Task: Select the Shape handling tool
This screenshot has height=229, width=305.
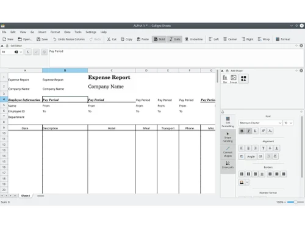Action: tap(228, 137)
